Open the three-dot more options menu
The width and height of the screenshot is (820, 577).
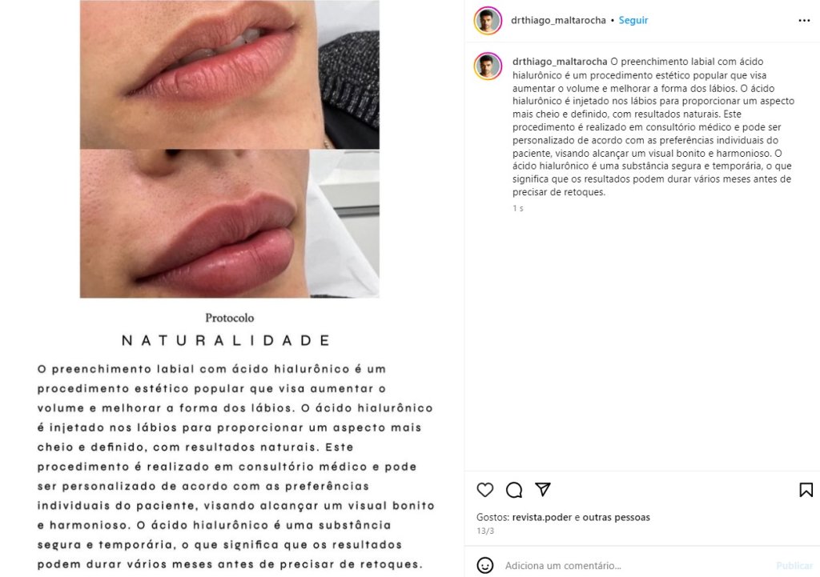point(804,20)
